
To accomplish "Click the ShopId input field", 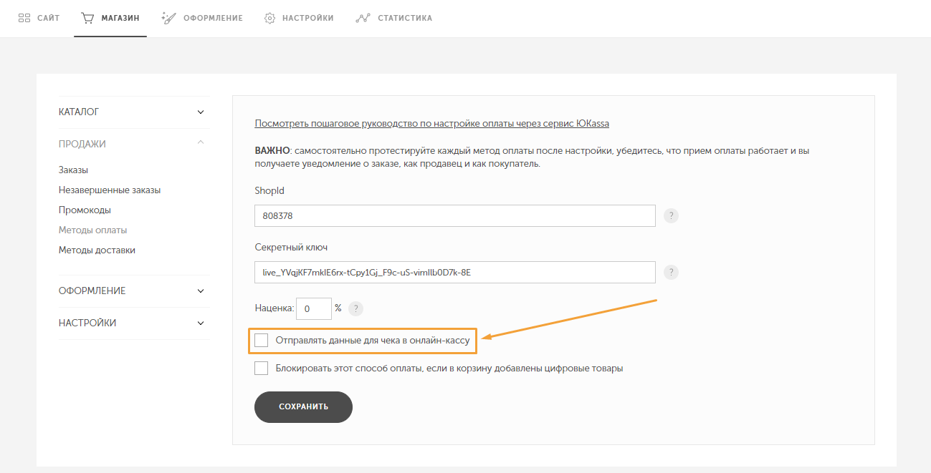I will pyautogui.click(x=455, y=215).
